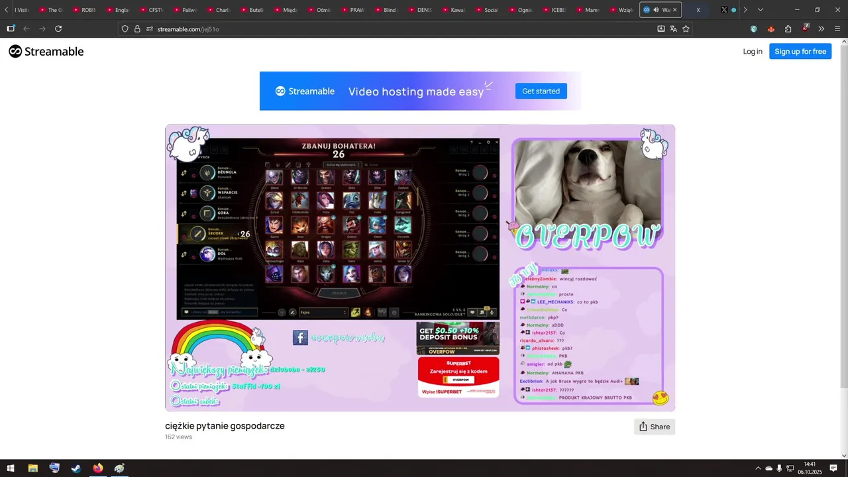Click the site padlock security icon
Screen dimensions: 848x477
137,28
